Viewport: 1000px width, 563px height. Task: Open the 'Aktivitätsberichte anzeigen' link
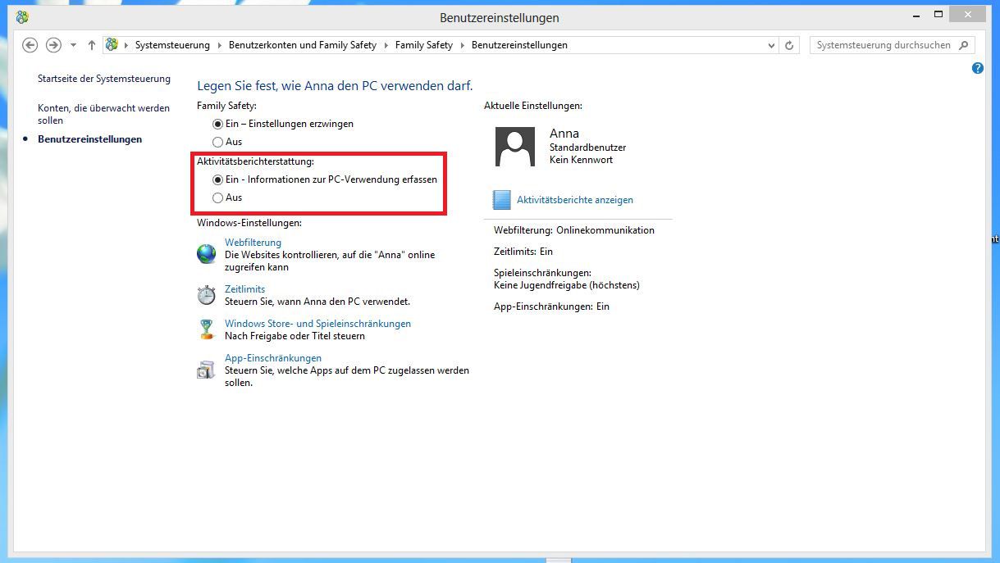pyautogui.click(x=574, y=200)
